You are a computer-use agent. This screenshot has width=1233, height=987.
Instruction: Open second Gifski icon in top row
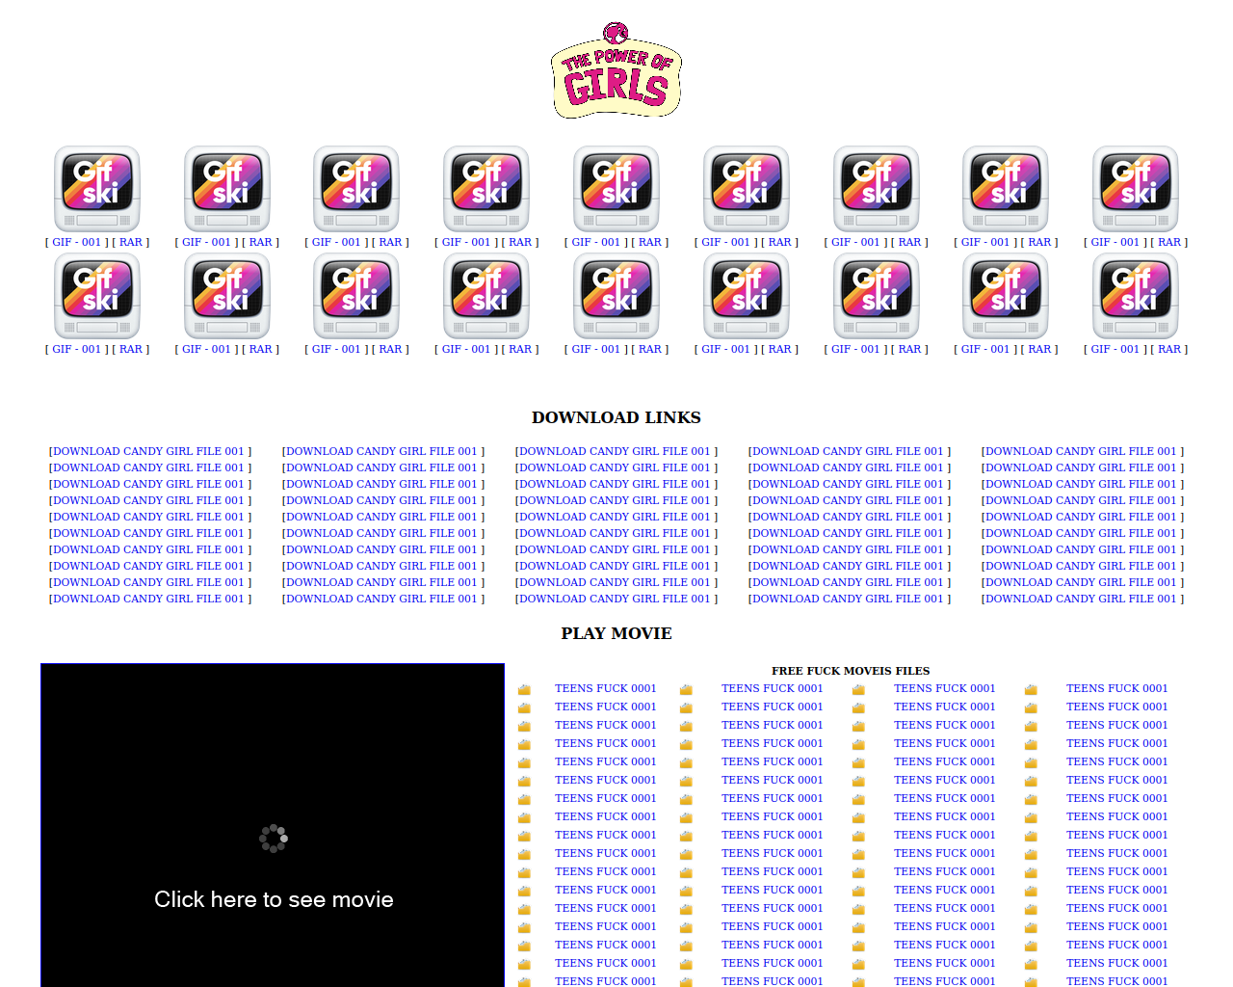[x=227, y=189]
